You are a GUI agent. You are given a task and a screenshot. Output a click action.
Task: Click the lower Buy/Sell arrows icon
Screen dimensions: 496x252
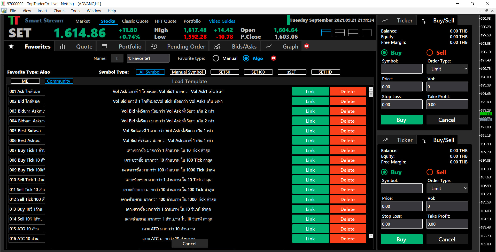(x=424, y=140)
